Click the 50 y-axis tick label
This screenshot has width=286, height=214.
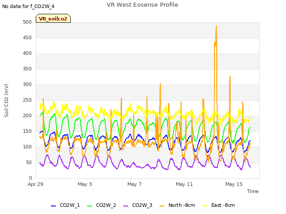pos(29,162)
